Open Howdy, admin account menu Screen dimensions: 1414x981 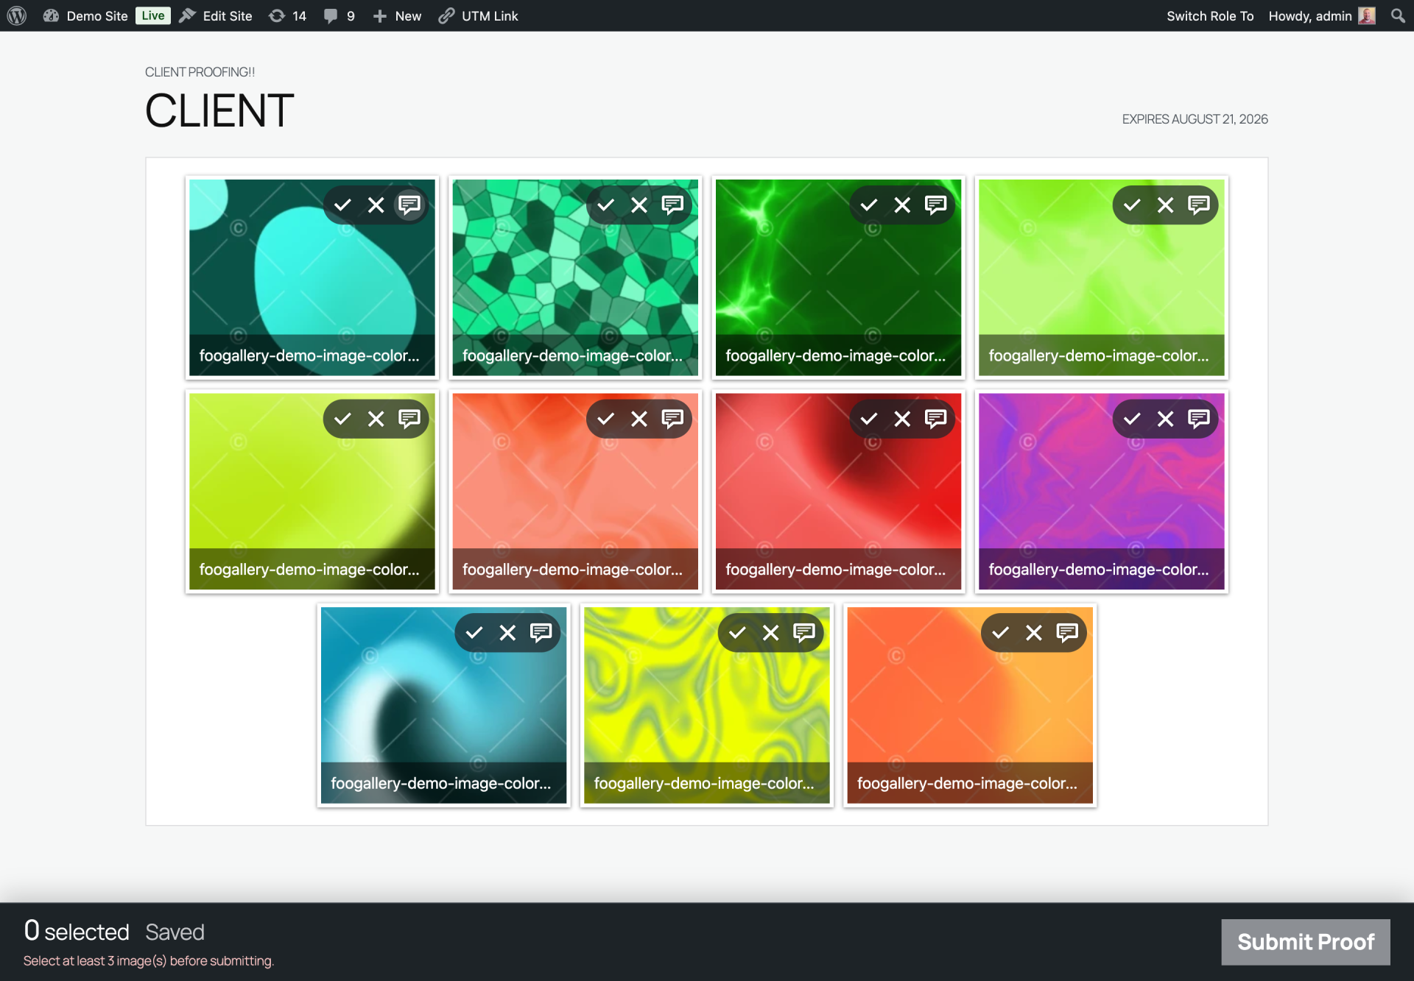pos(1321,15)
